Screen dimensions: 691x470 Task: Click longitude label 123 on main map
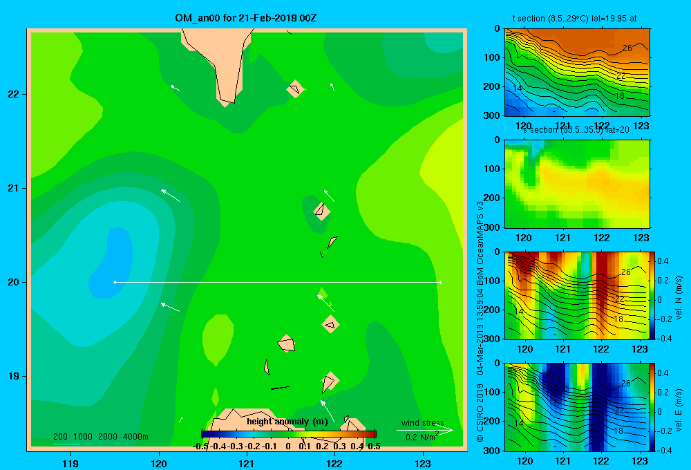tap(423, 463)
